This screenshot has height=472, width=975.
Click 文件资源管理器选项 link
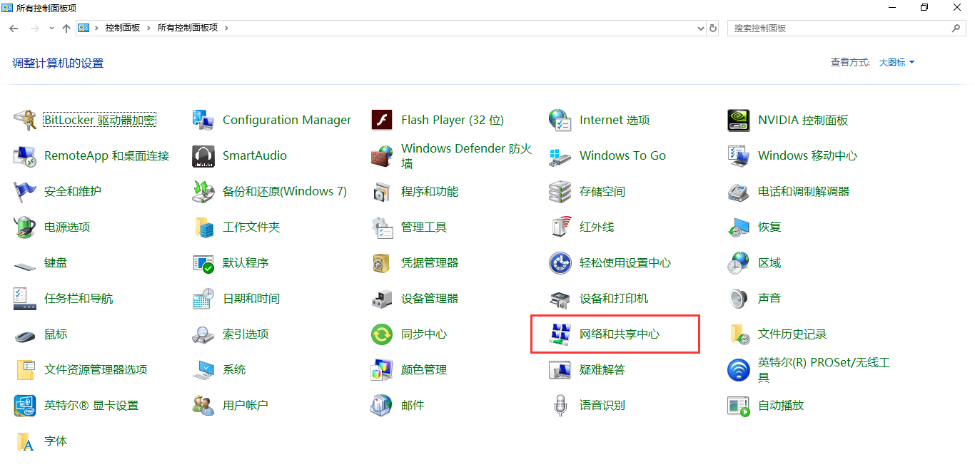click(x=96, y=369)
